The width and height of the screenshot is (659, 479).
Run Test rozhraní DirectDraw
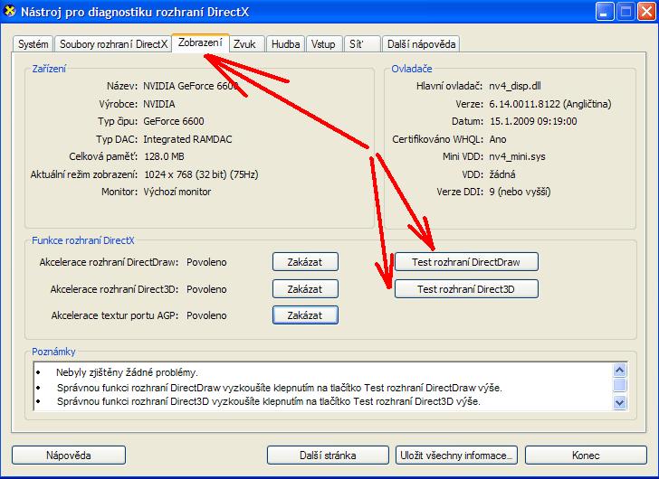466,262
